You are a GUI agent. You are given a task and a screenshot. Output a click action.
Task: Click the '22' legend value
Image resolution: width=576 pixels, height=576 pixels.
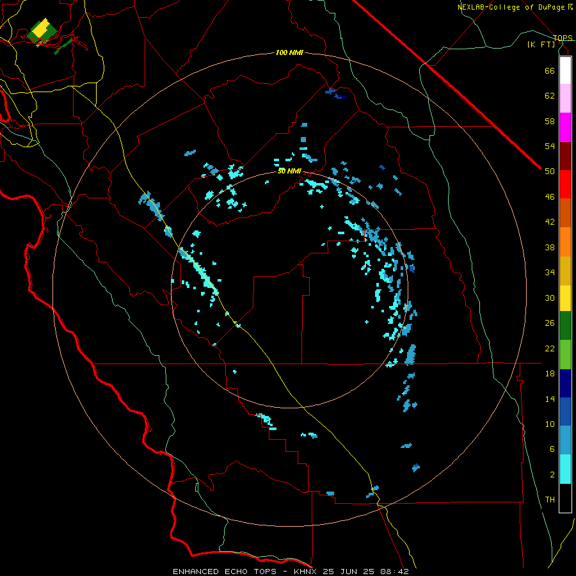point(550,348)
